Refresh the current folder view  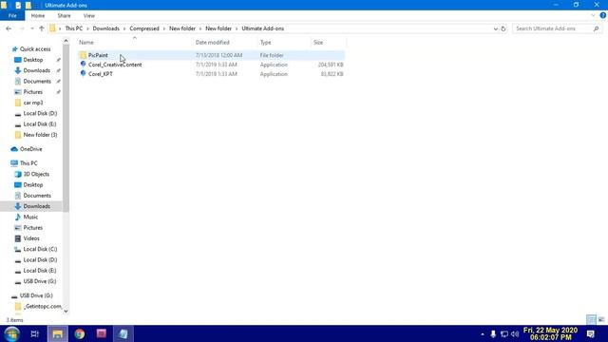coord(503,28)
